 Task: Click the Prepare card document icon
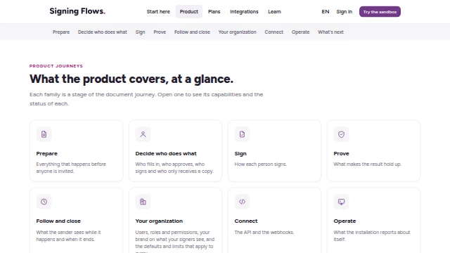point(44,134)
